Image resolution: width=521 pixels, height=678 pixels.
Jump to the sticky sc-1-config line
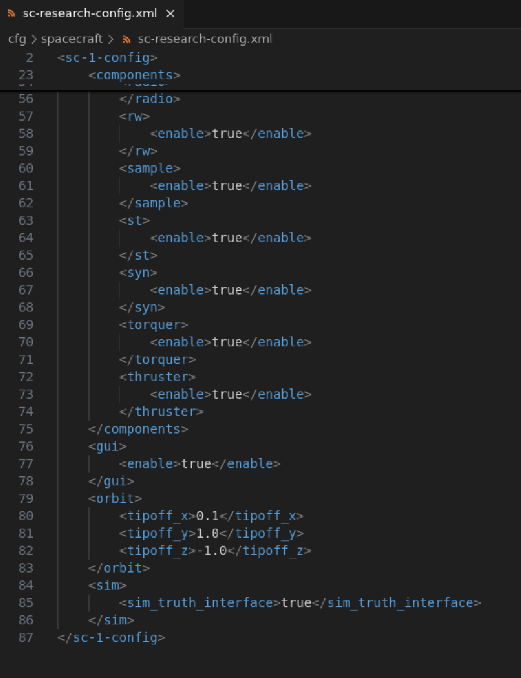click(x=108, y=57)
